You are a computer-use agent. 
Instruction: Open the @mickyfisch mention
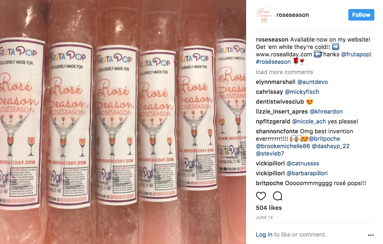(x=302, y=92)
